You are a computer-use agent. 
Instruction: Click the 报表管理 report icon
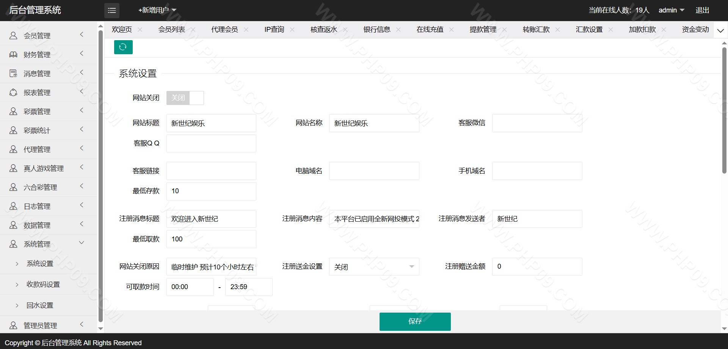(13, 92)
